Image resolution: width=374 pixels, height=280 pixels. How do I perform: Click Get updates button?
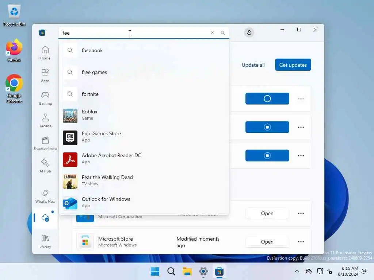[x=293, y=65]
